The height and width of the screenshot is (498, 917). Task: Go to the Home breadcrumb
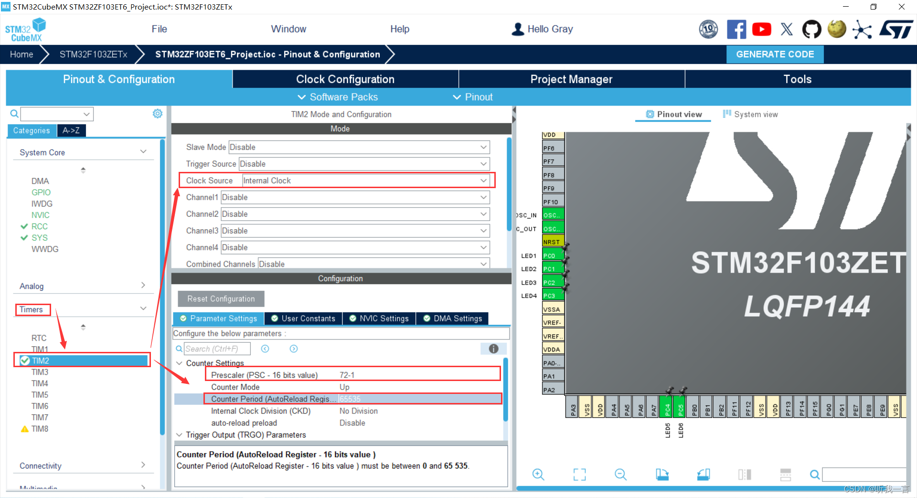point(21,54)
